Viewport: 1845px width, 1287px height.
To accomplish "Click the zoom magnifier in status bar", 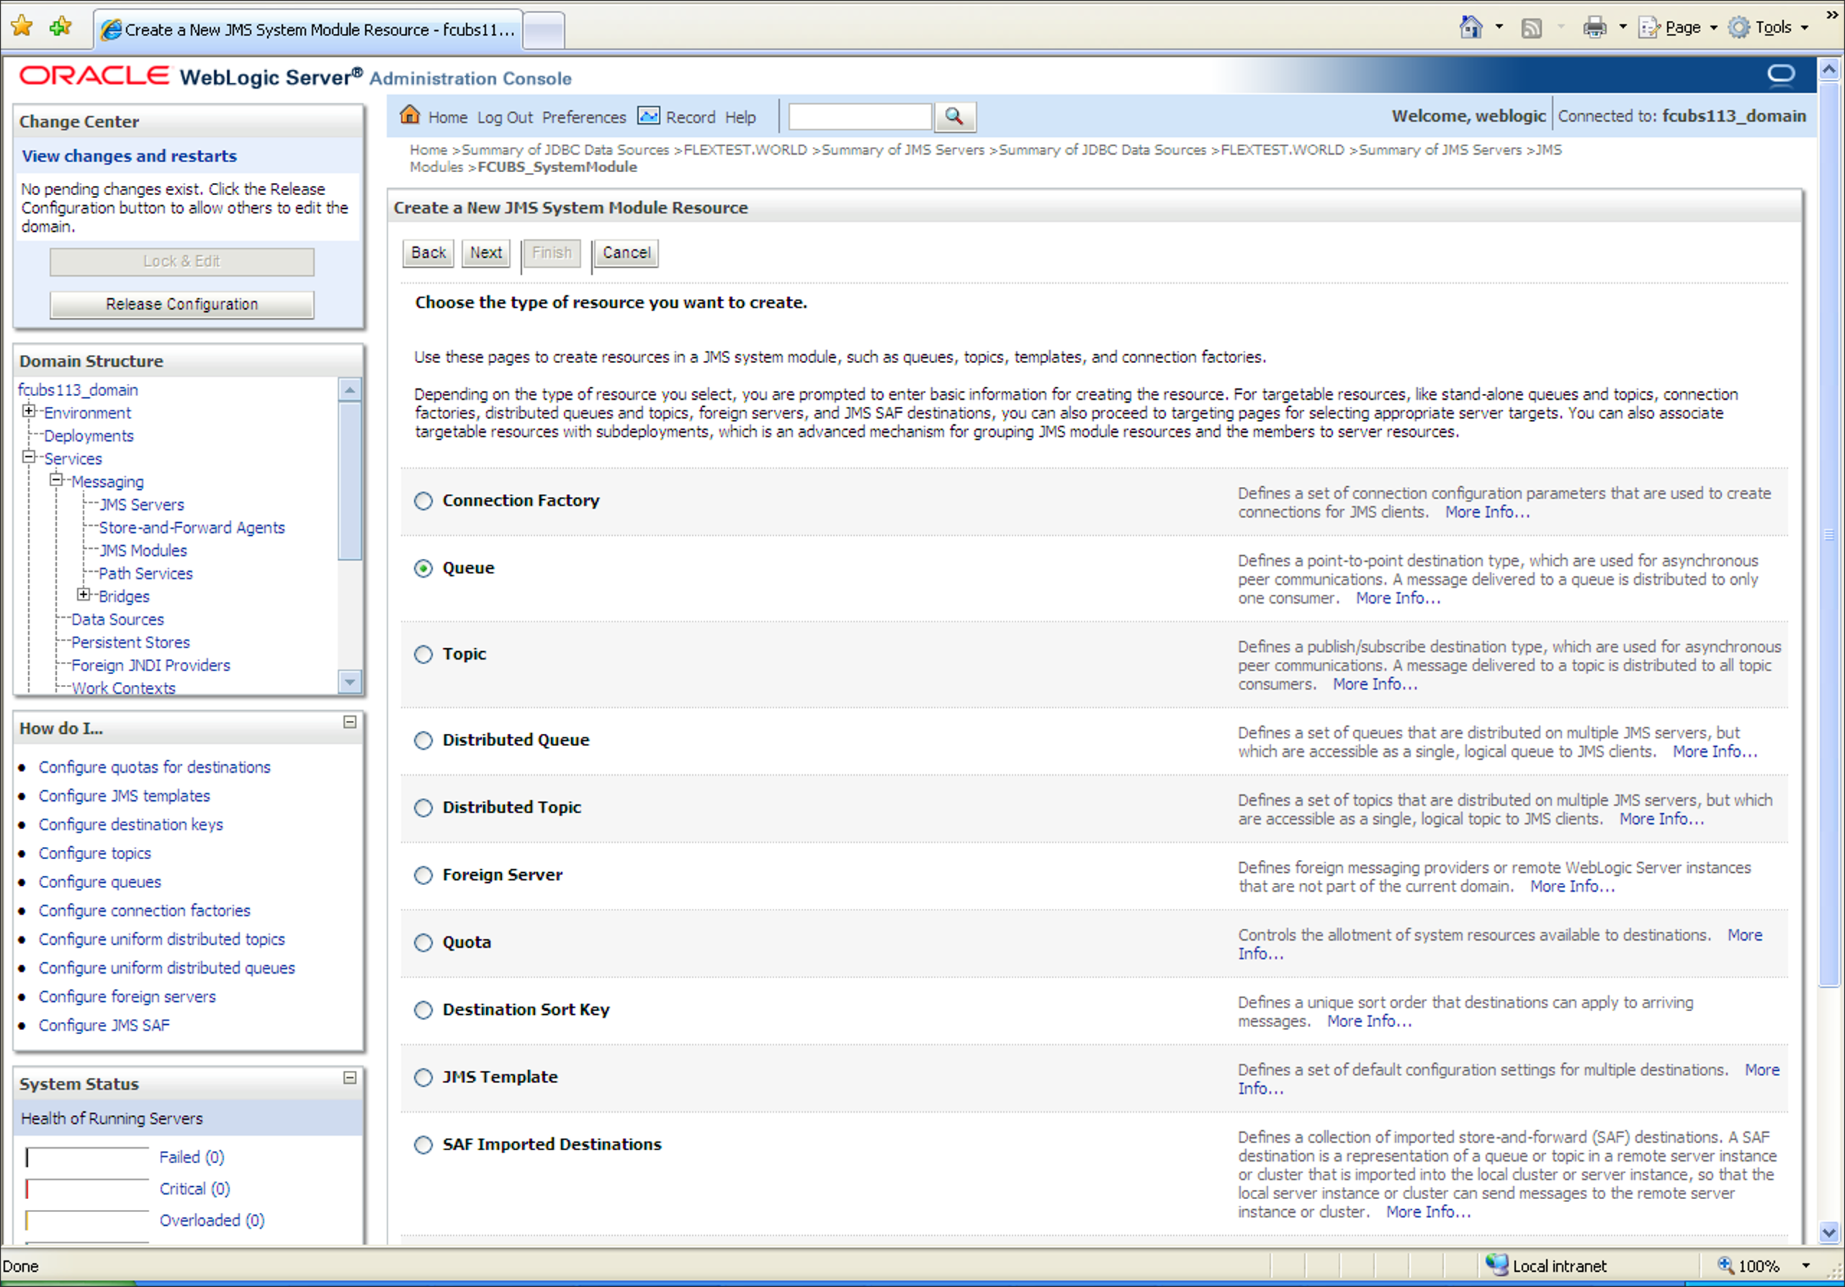I will (x=1725, y=1265).
